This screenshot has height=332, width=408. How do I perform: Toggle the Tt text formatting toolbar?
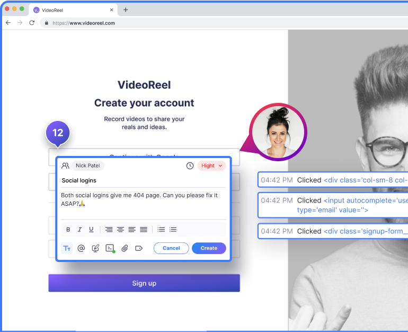point(67,248)
